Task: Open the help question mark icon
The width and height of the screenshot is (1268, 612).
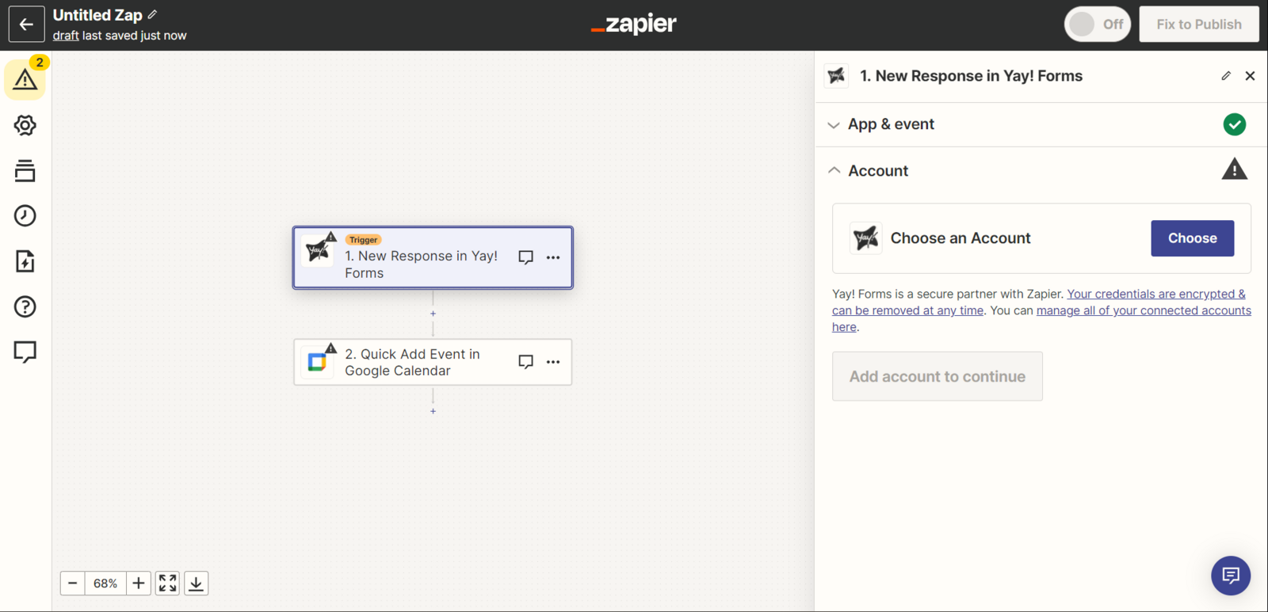Action: 25,306
